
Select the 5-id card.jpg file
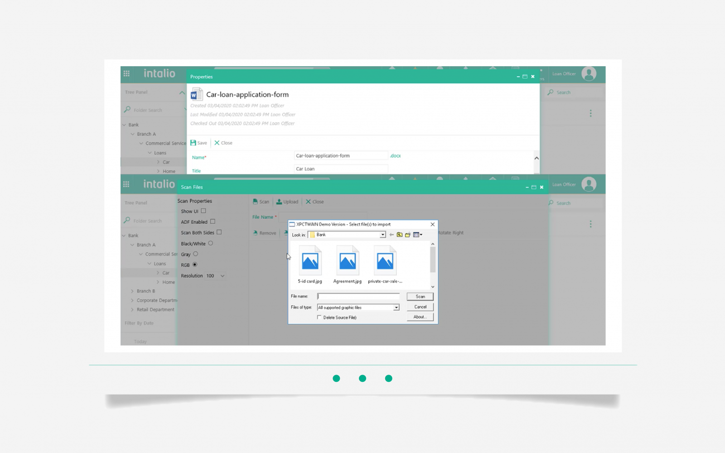point(310,265)
